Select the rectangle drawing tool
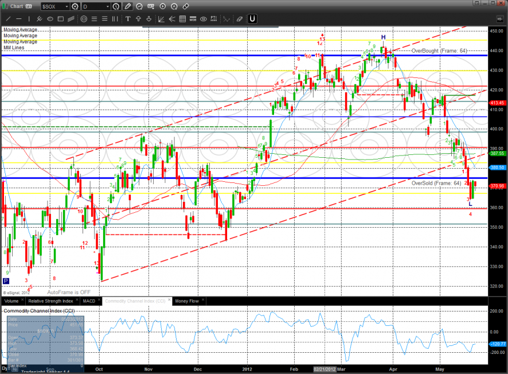This screenshot has height=374, width=508. pos(61,19)
